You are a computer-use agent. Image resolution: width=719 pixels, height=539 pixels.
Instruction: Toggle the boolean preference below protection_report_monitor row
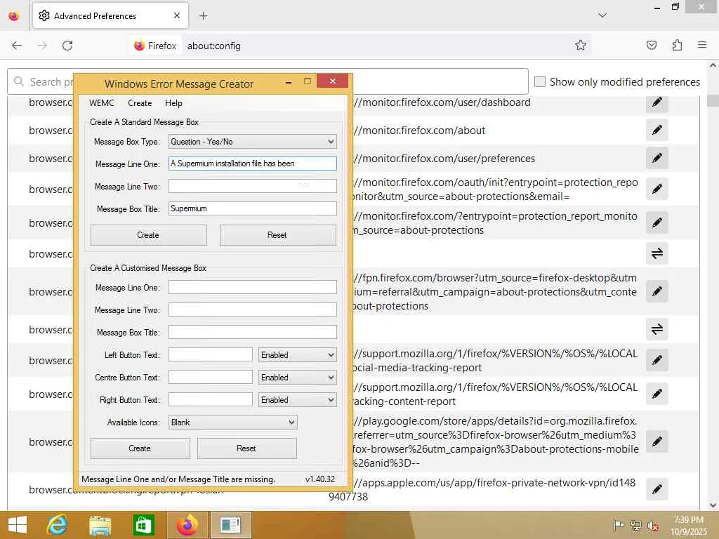coord(657,253)
